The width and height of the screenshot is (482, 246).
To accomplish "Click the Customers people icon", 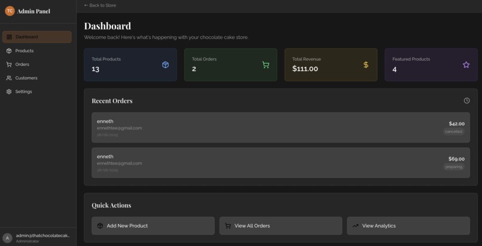I will coord(9,78).
